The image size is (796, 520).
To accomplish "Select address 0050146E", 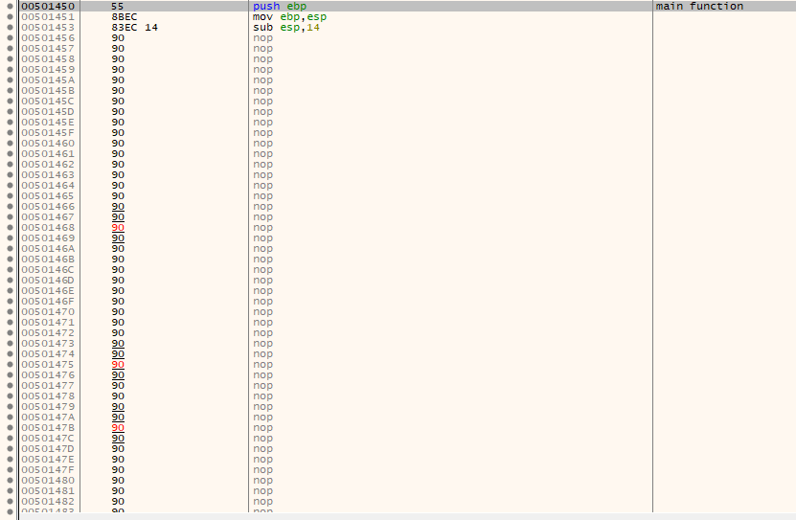I will (x=48, y=291).
